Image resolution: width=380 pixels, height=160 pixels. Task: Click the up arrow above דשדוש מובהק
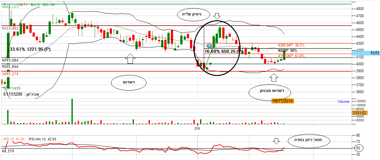coord(274,76)
